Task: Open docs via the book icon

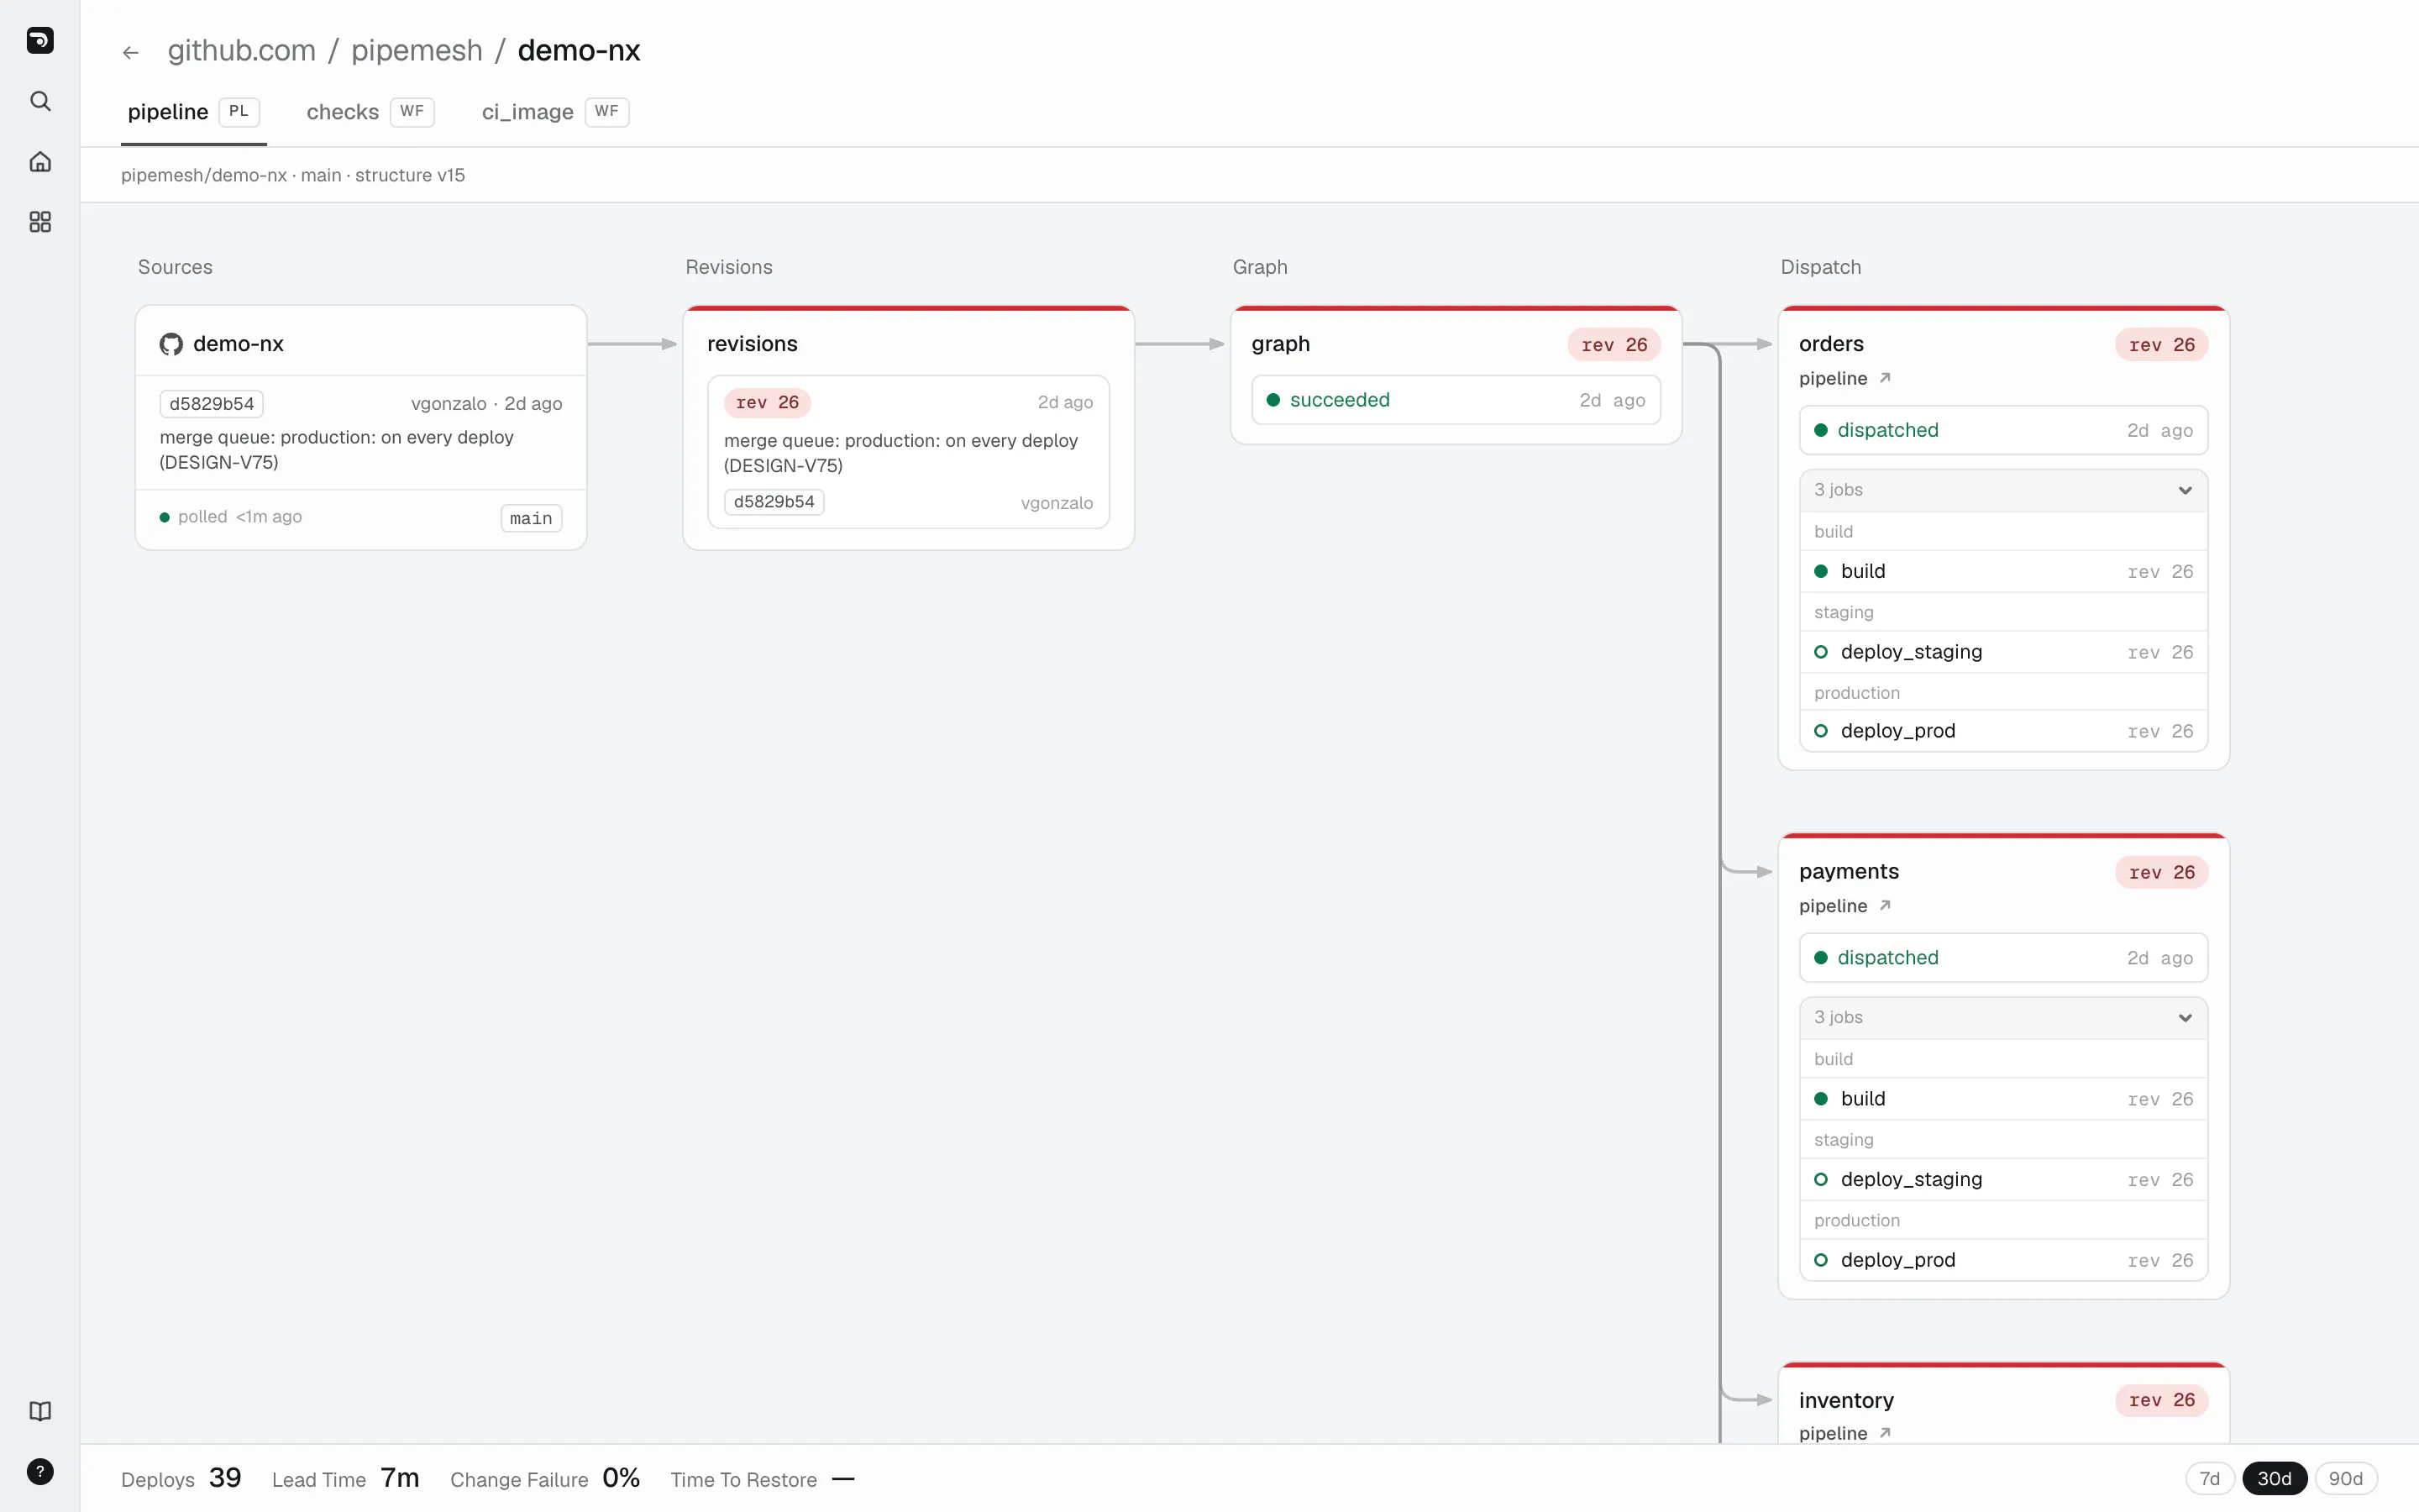Action: pos(40,1411)
